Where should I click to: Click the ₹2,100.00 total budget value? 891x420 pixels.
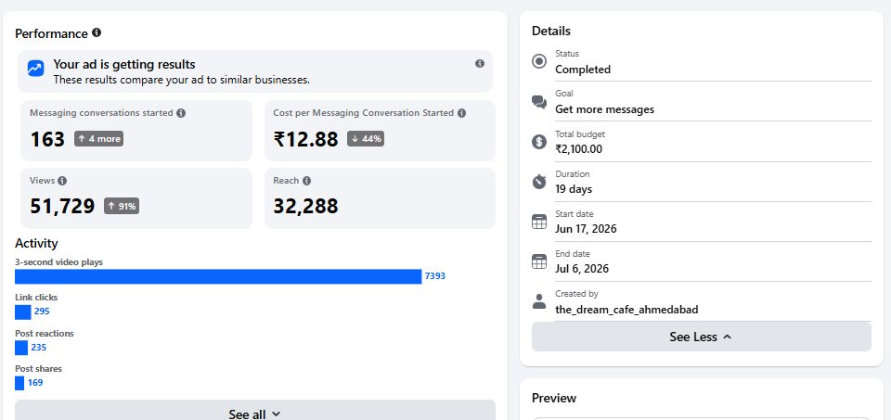point(578,150)
